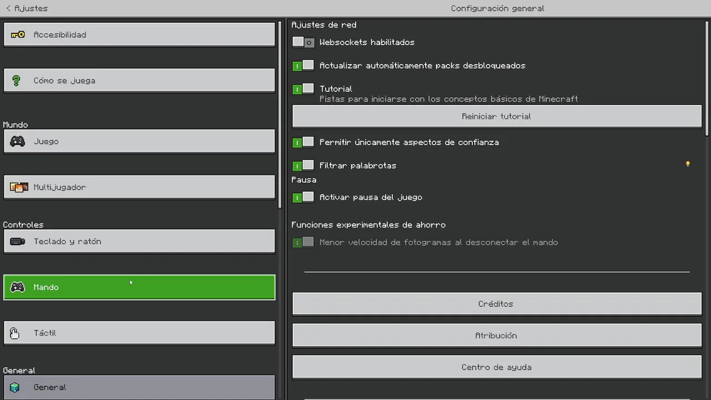Select the Multijugador settings category
Viewport: 711px width, 400px height.
[x=139, y=187]
